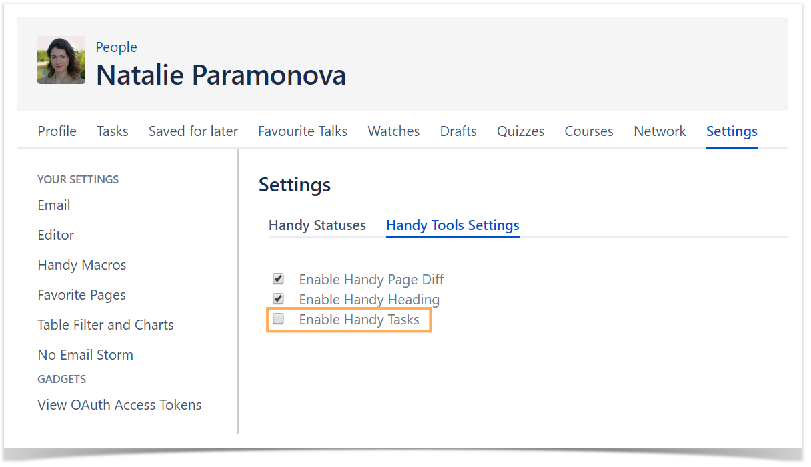Viewport: 811px width, 467px height.
Task: Select No Email Storm option
Action: tap(85, 355)
